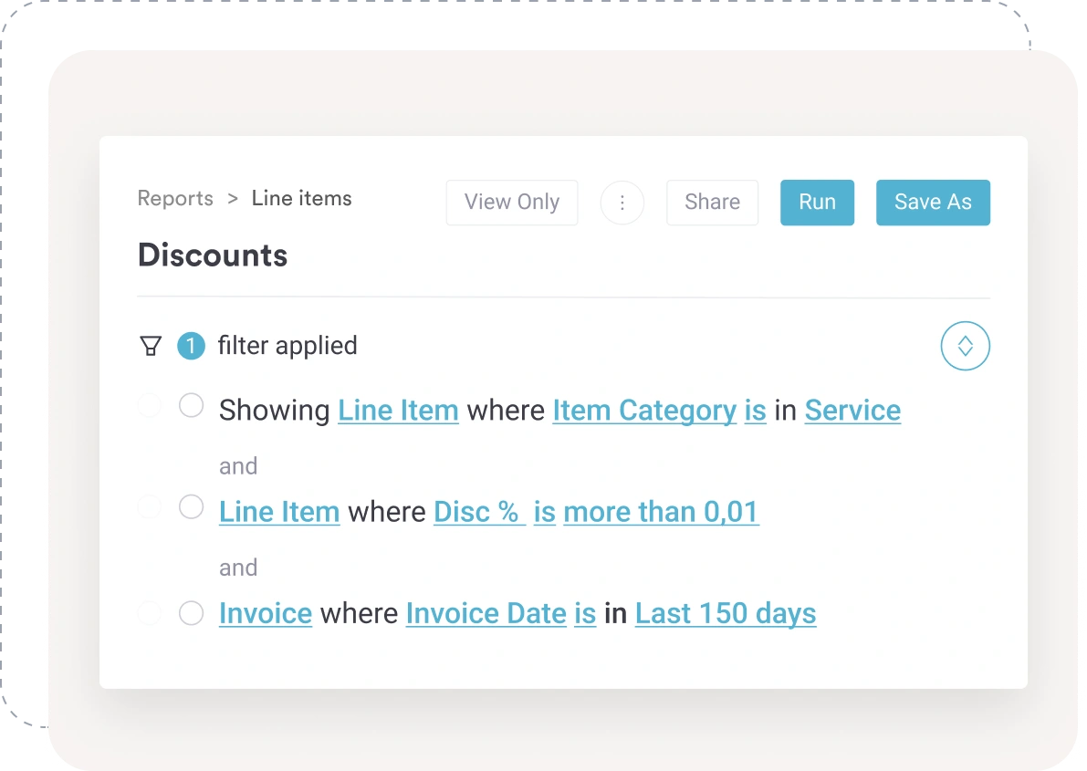Open the Line items breadcrumb
1087x771 pixels.
tap(301, 199)
